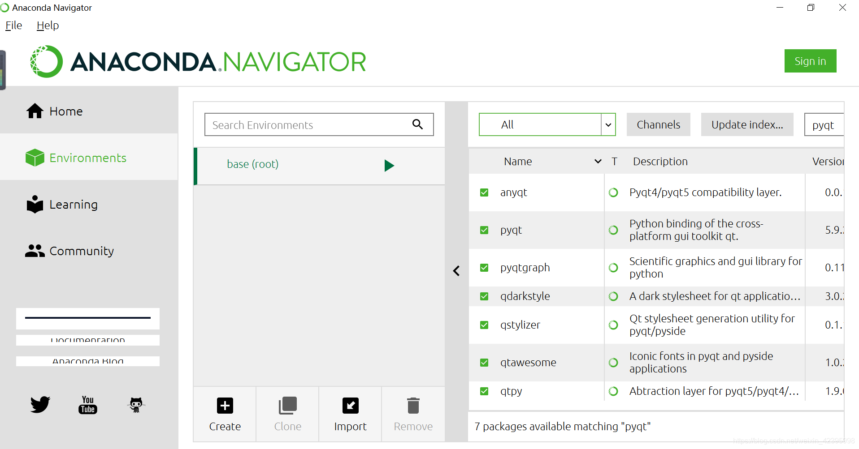Click 'Pyqt4/pyqt5 compatibility layer.' description
The height and width of the screenshot is (449, 859).
tap(705, 192)
